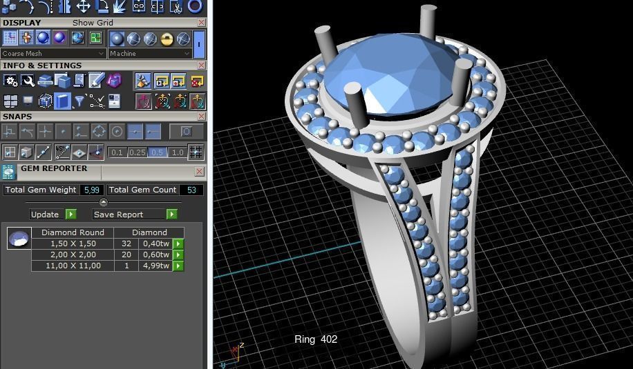Click the globe render icon in Display panel
Image resolution: width=633 pixels, height=369 pixels.
click(78, 38)
